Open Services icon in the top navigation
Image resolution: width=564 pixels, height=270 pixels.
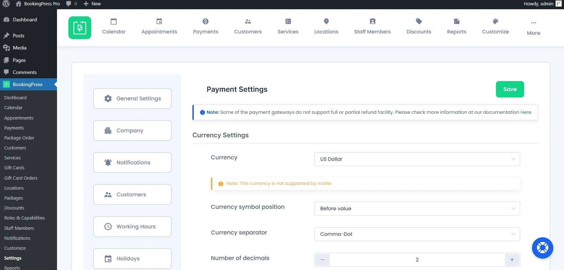tap(288, 21)
